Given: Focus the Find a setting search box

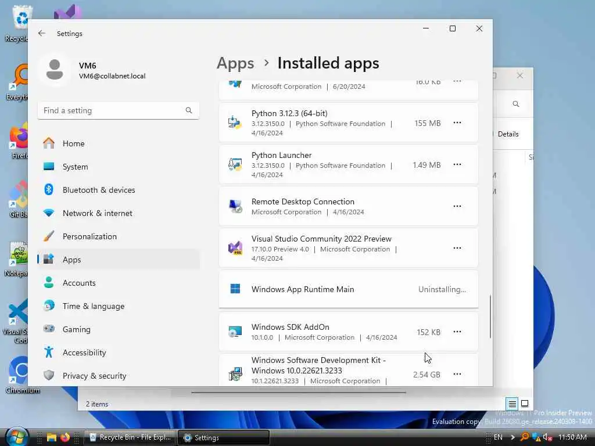Looking at the screenshot, I should point(119,110).
